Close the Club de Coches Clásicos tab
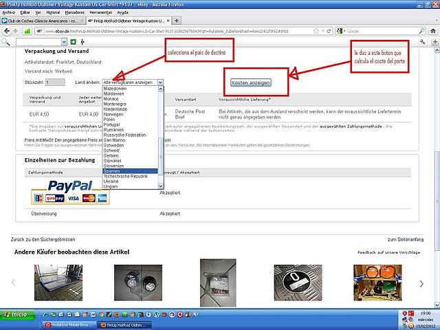The width and height of the screenshot is (440, 330). [x=82, y=21]
